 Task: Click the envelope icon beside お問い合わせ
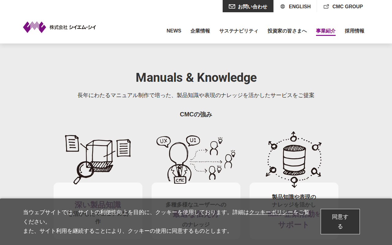pyautogui.click(x=232, y=6)
